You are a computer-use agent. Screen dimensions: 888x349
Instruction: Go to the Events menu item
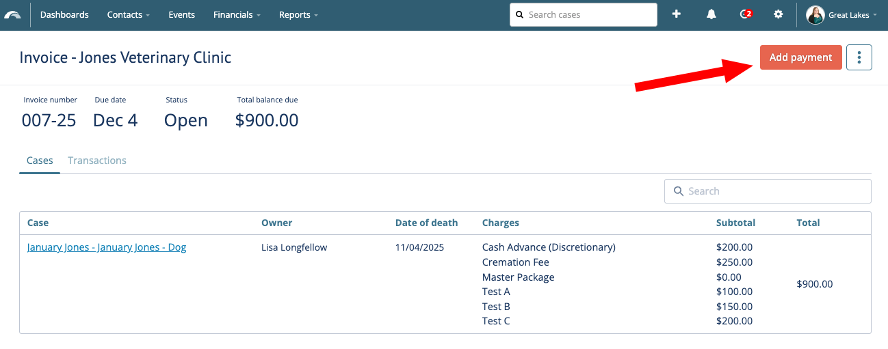click(181, 15)
